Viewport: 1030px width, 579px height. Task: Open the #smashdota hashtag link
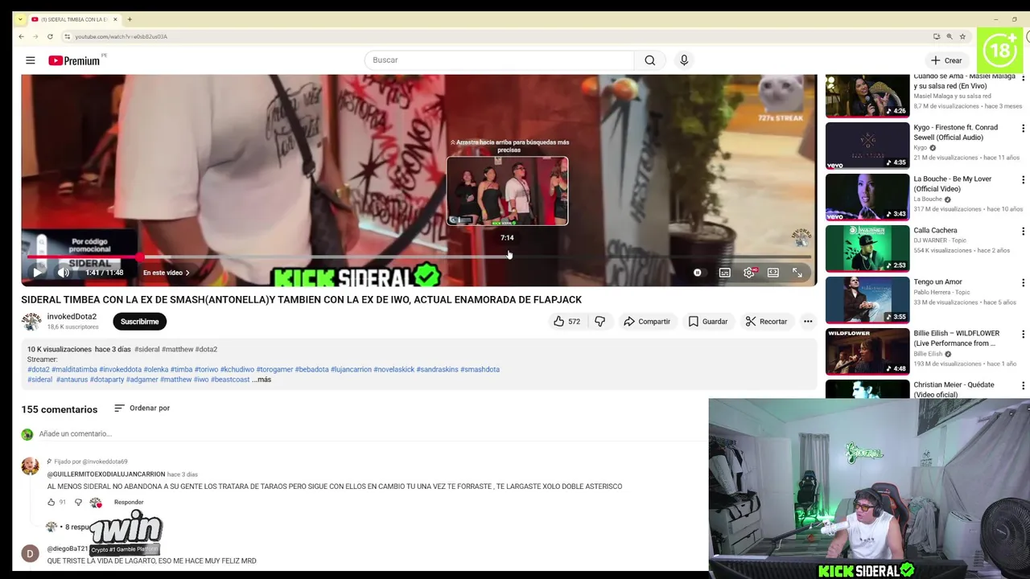point(480,370)
